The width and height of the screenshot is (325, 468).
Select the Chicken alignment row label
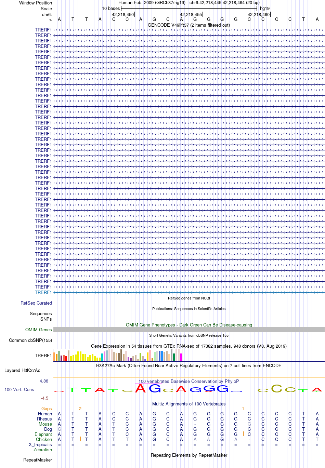(44, 439)
